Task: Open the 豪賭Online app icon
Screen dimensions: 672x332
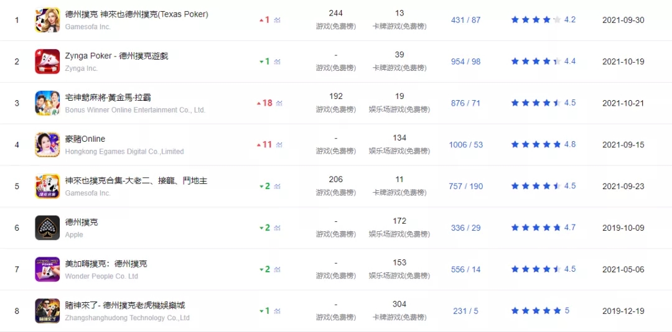Action: point(47,144)
